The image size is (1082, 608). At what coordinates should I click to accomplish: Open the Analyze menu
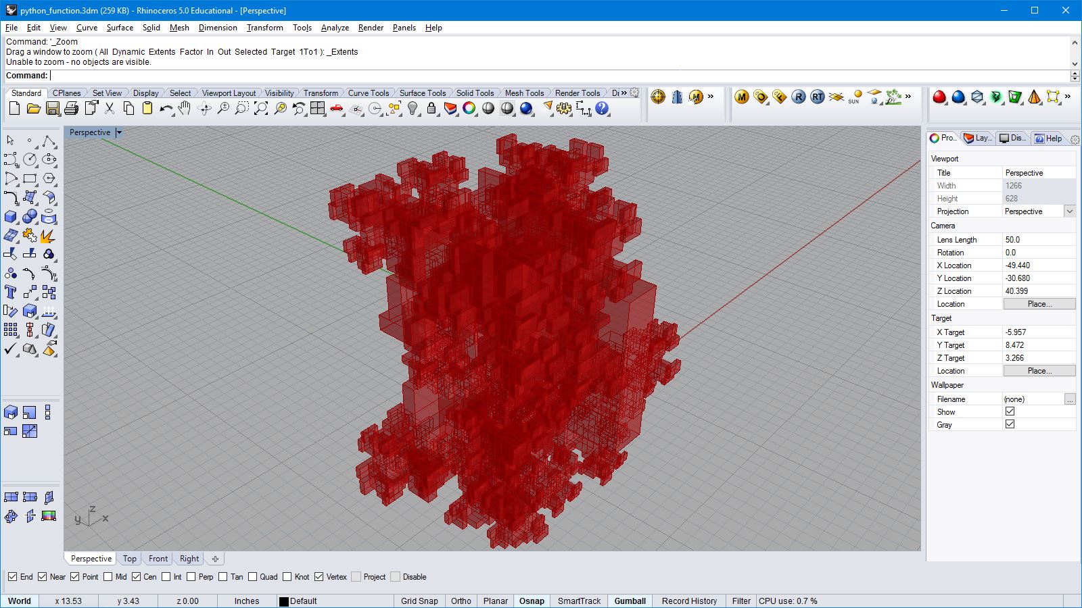tap(335, 28)
